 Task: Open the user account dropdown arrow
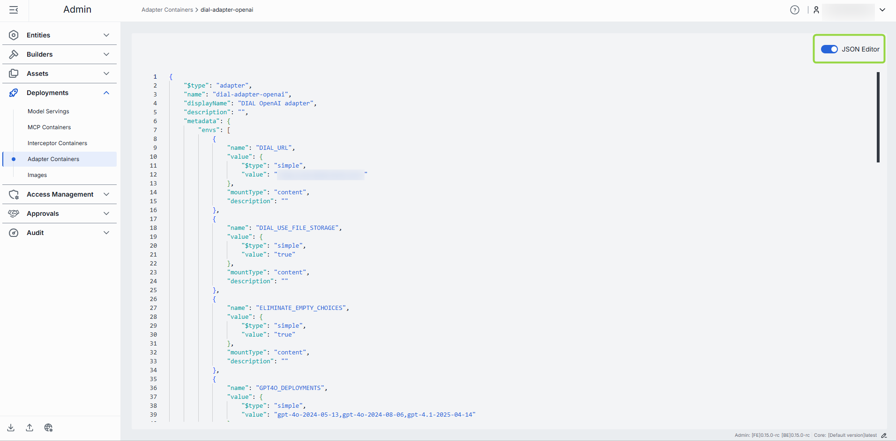click(x=882, y=10)
